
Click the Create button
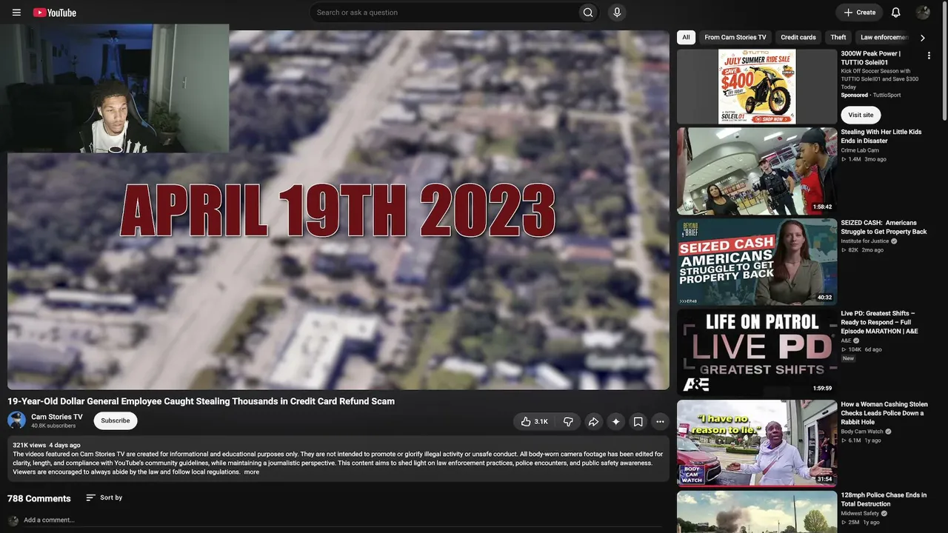859,13
